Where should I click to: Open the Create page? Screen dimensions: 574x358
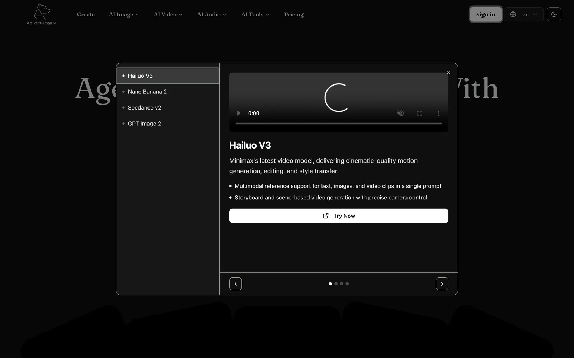coord(86,14)
